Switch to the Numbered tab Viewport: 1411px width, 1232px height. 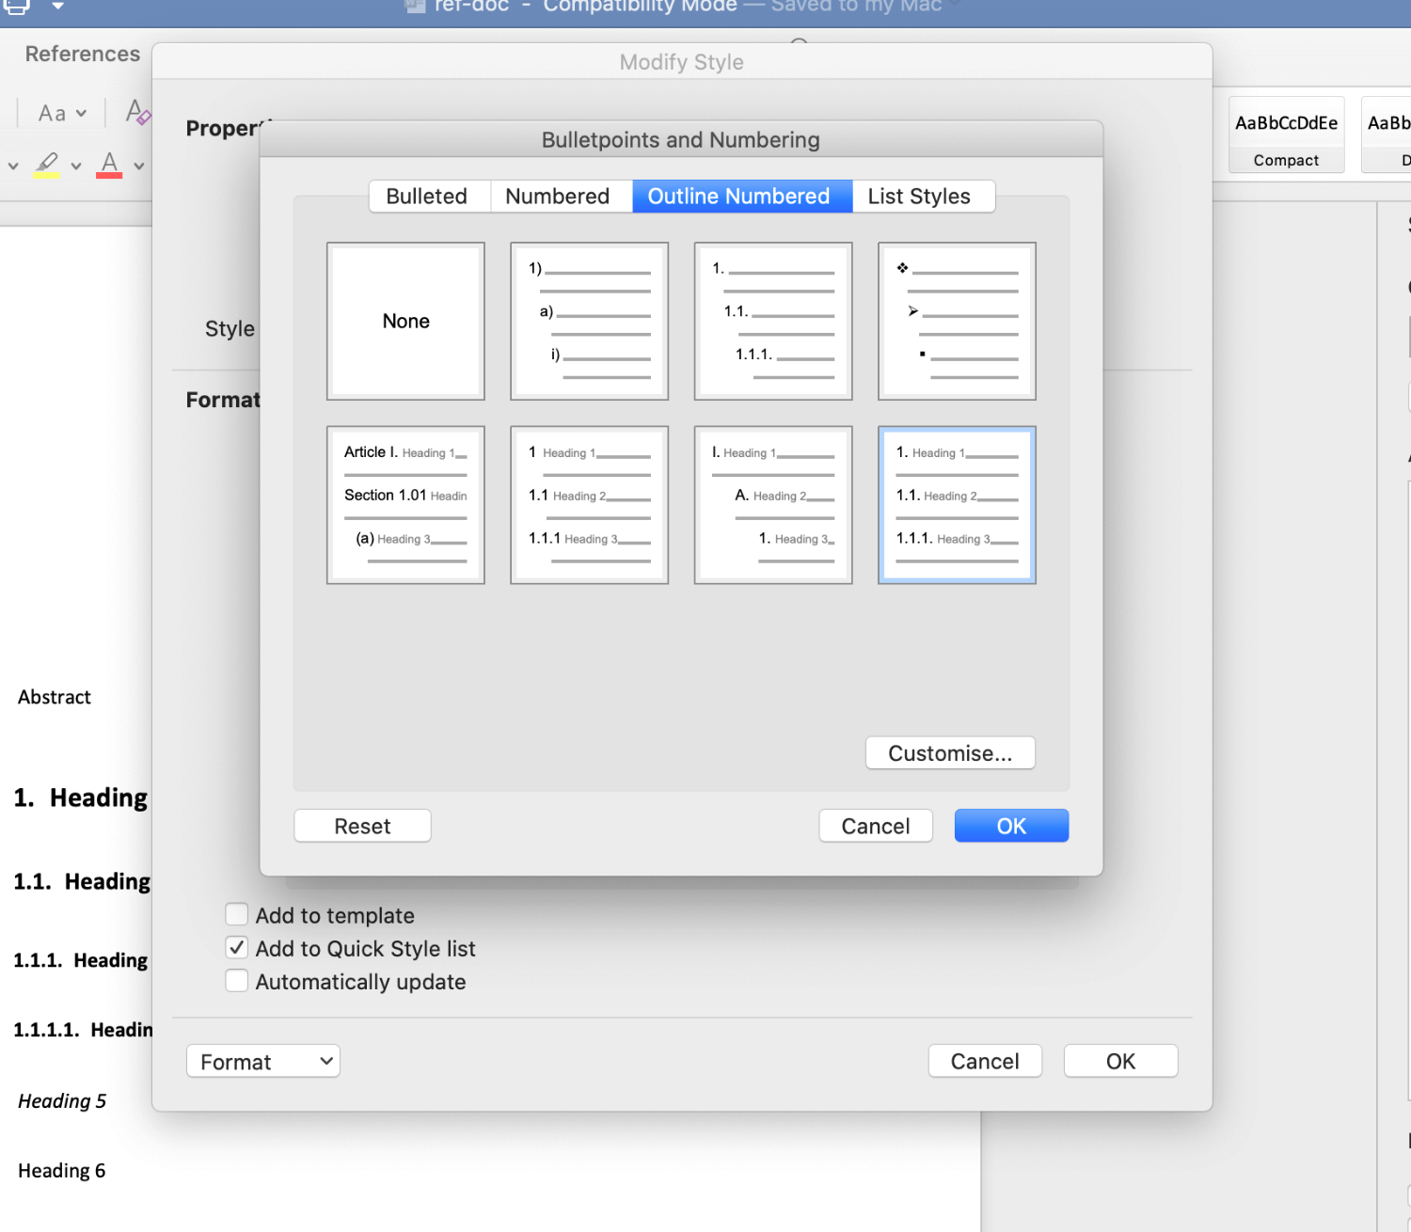(x=561, y=197)
